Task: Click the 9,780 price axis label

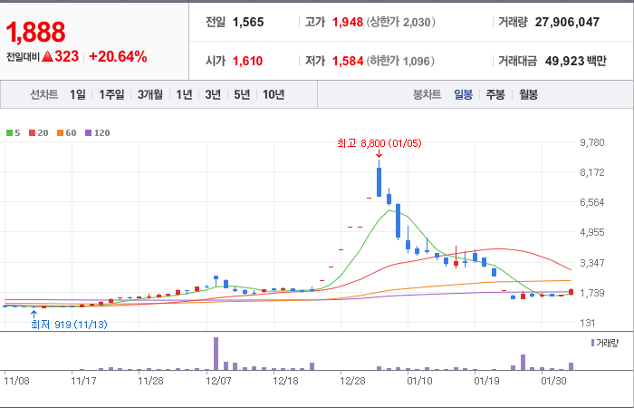Action: 592,142
